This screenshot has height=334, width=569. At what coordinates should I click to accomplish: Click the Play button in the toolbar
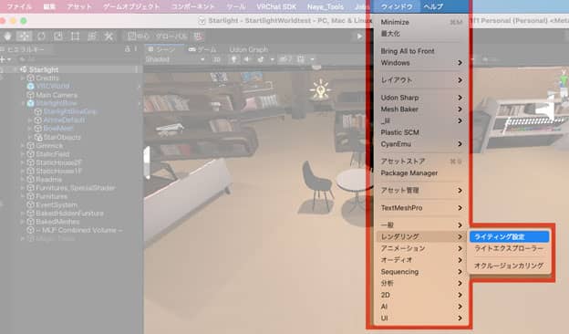tap(359, 37)
